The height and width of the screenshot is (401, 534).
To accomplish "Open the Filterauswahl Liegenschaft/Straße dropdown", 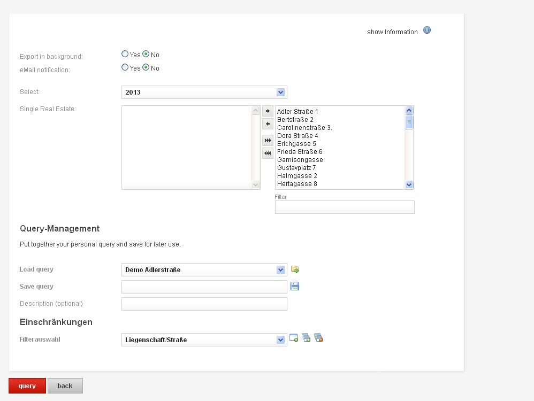I will pyautogui.click(x=204, y=340).
